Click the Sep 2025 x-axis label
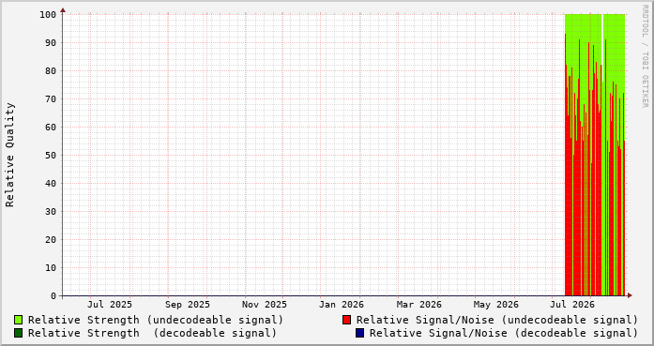The image size is (654, 346). point(188,305)
